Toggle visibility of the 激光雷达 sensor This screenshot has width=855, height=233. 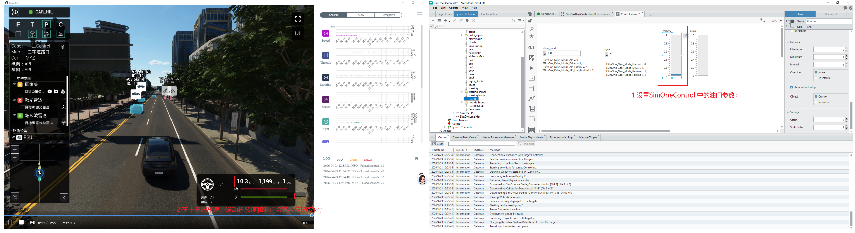coord(14,100)
